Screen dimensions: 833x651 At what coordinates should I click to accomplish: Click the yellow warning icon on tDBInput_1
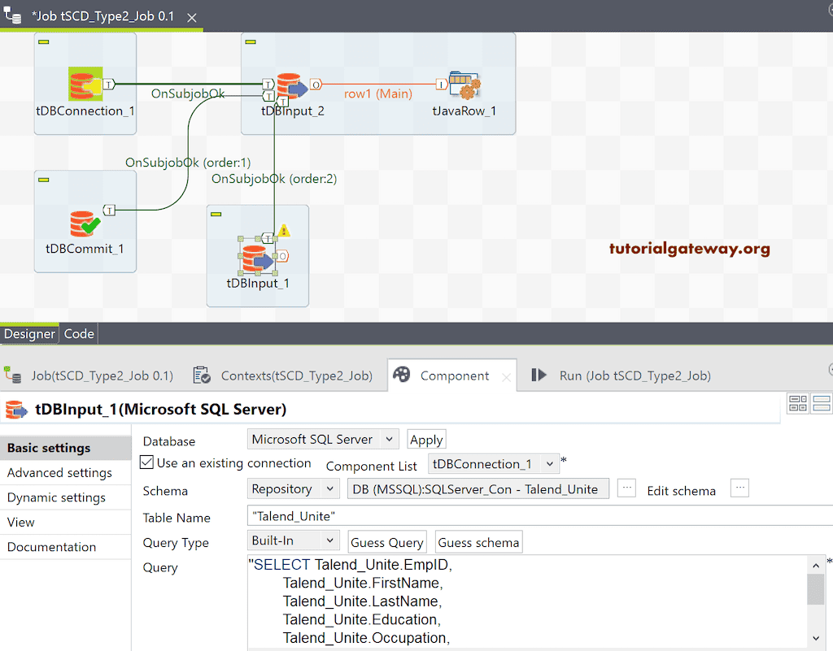[x=284, y=232]
